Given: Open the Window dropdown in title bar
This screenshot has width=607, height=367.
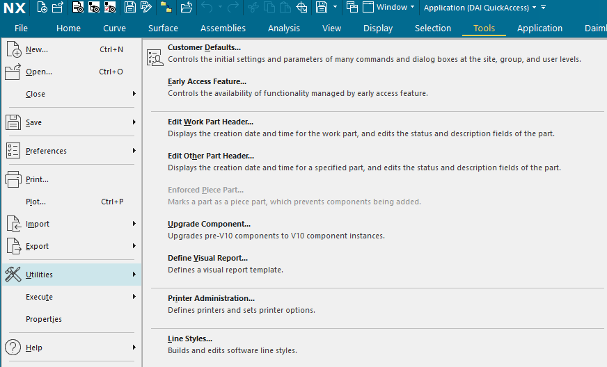Looking at the screenshot, I should 395,8.
